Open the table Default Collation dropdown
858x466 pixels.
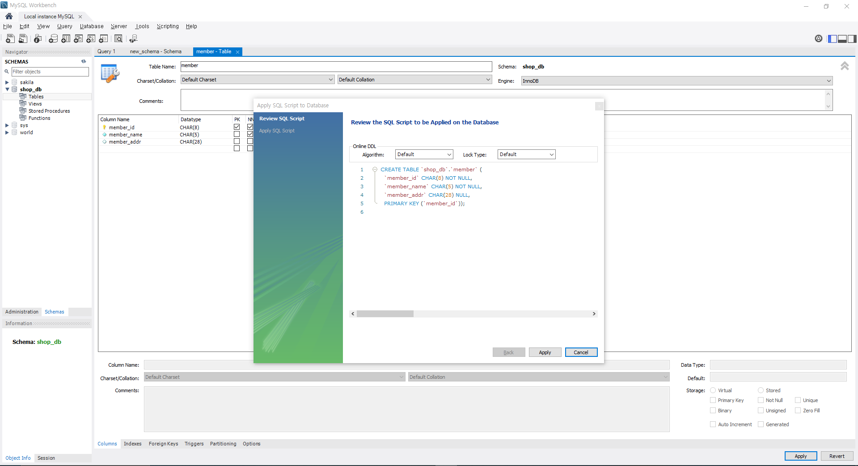(x=414, y=80)
